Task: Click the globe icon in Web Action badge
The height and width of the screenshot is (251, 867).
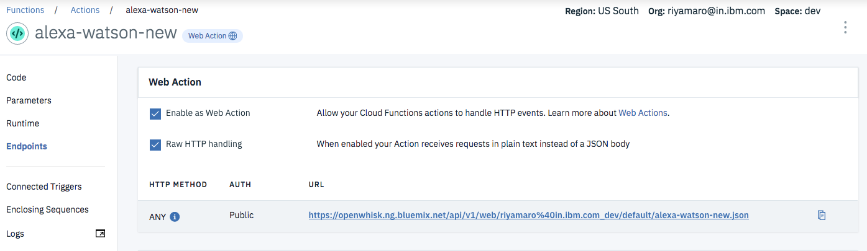Action: point(233,36)
